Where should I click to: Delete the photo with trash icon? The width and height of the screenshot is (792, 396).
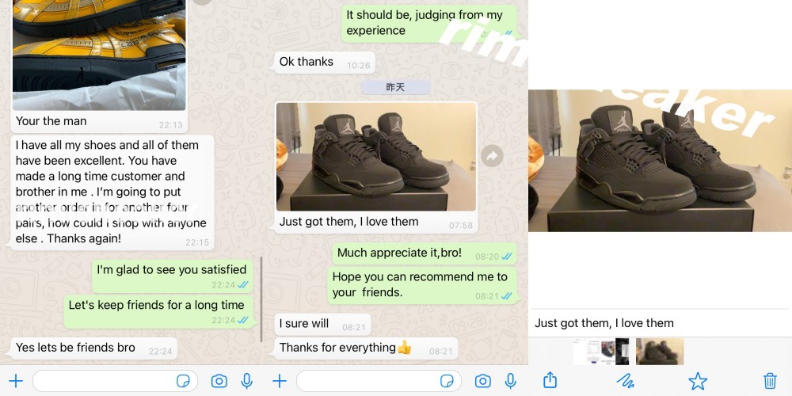coord(769,380)
